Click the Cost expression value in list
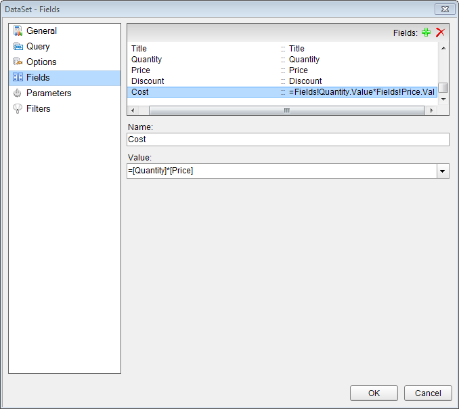Viewport: 459px width, 409px height. tap(362, 92)
